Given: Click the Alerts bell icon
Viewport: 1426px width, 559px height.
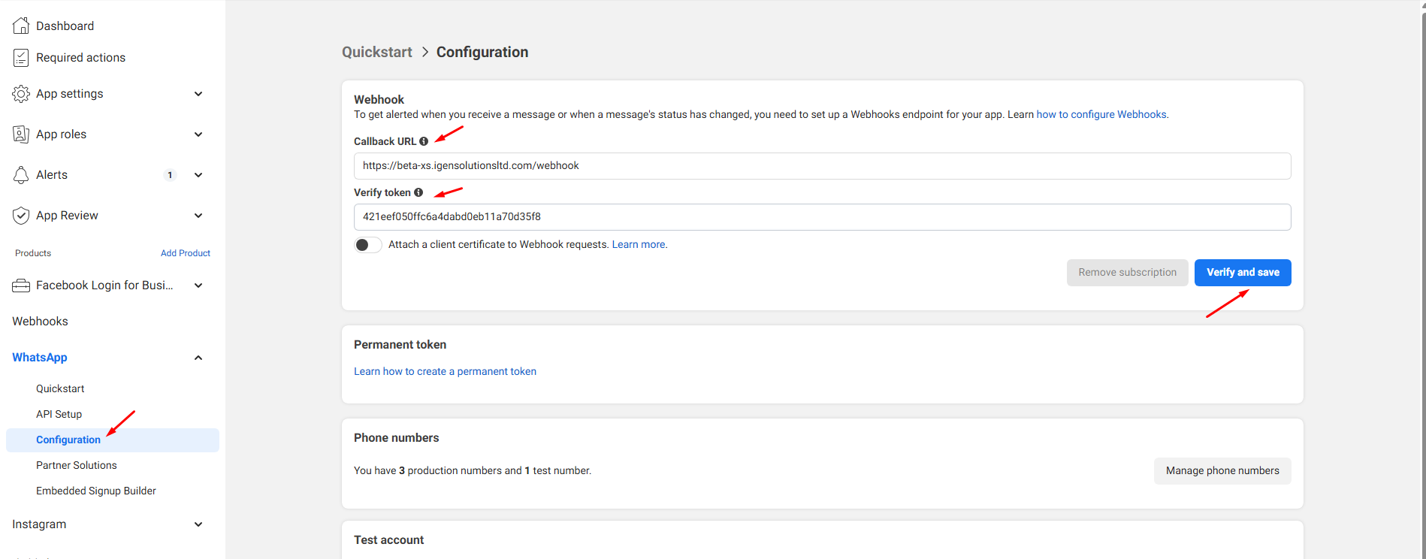Looking at the screenshot, I should point(21,175).
